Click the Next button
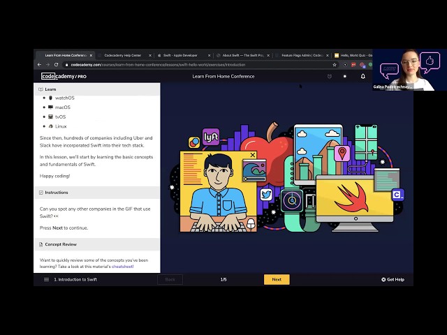Screen dimensions: 447x335 click(277, 279)
